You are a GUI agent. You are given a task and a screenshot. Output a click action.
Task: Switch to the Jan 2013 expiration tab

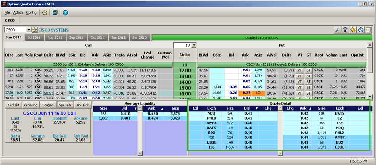point(140,37)
